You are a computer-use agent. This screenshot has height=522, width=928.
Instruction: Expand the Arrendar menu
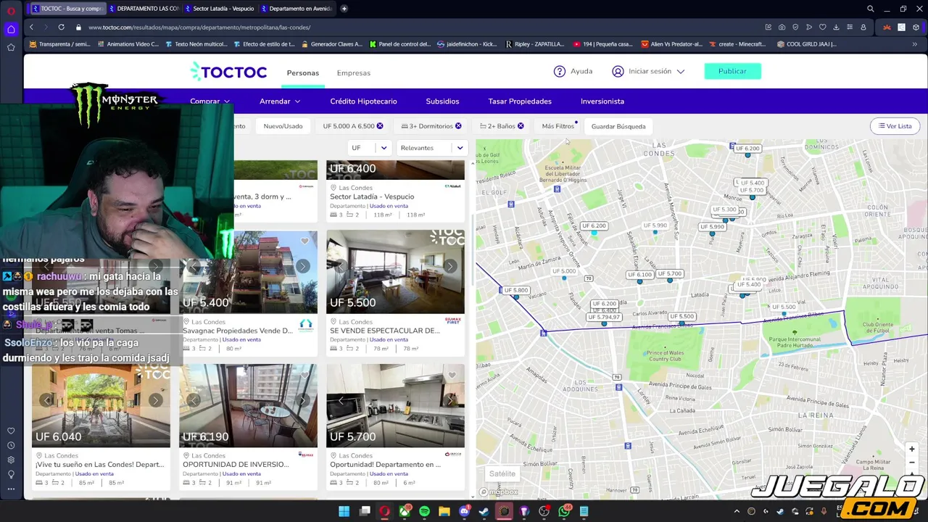click(280, 101)
